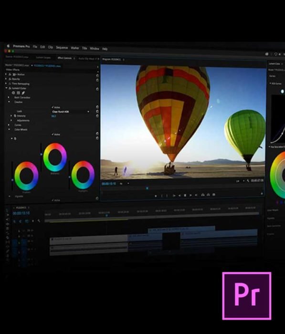Toggle the Lumetri Color fx switch

10,88
